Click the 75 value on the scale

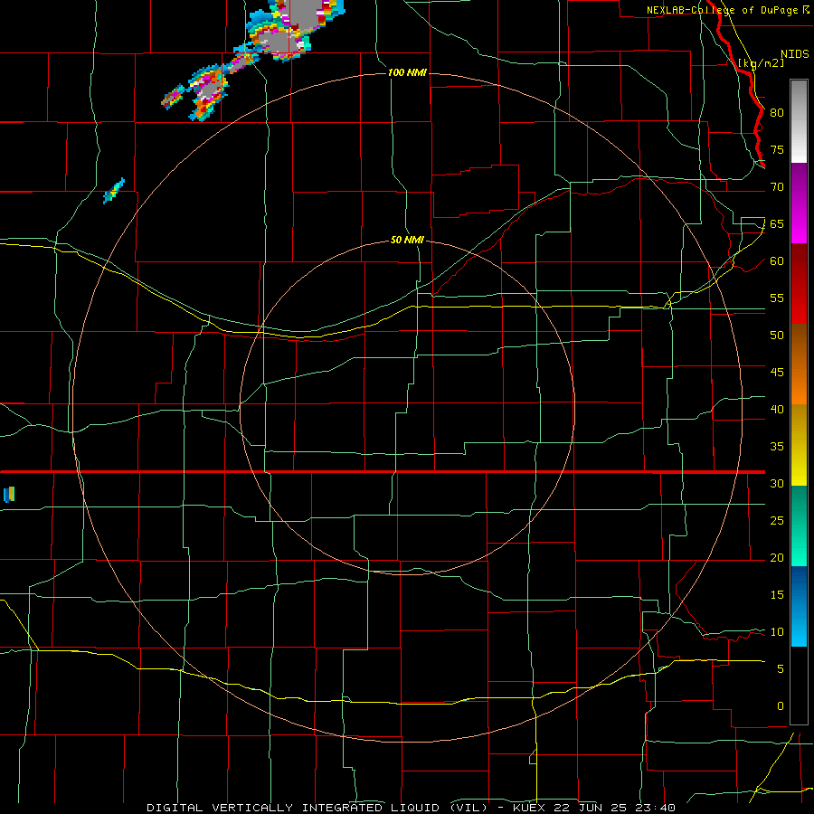(x=777, y=149)
